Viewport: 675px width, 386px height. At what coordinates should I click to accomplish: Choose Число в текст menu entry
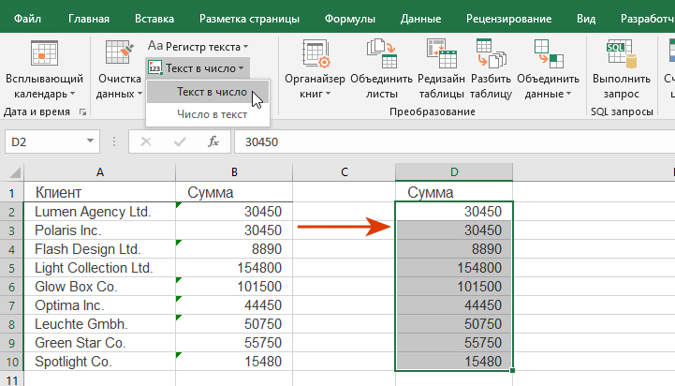pos(208,114)
